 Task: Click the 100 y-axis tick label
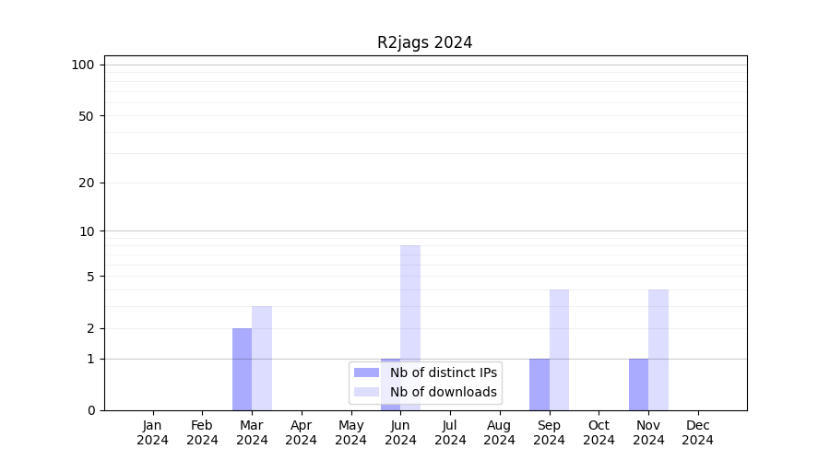[83, 65]
